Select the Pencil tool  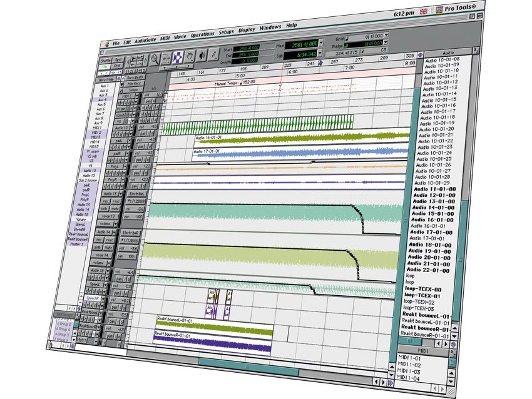[213, 53]
